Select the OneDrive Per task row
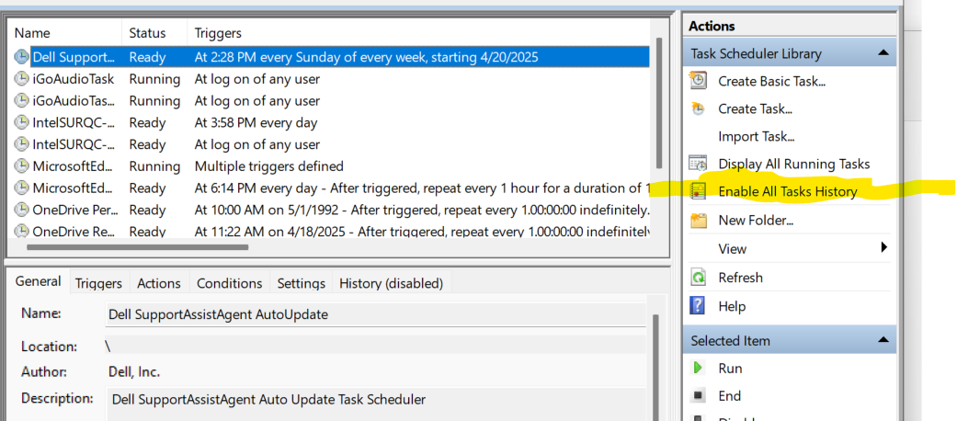Image resolution: width=957 pixels, height=421 pixels. [x=330, y=210]
